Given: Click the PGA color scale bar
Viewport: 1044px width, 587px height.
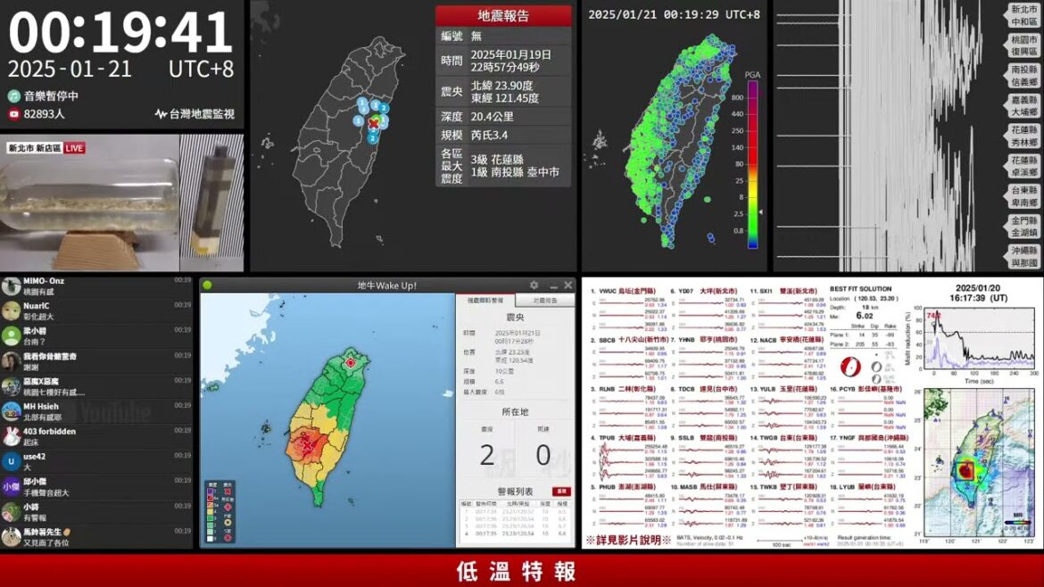Looking at the screenshot, I should click(752, 164).
